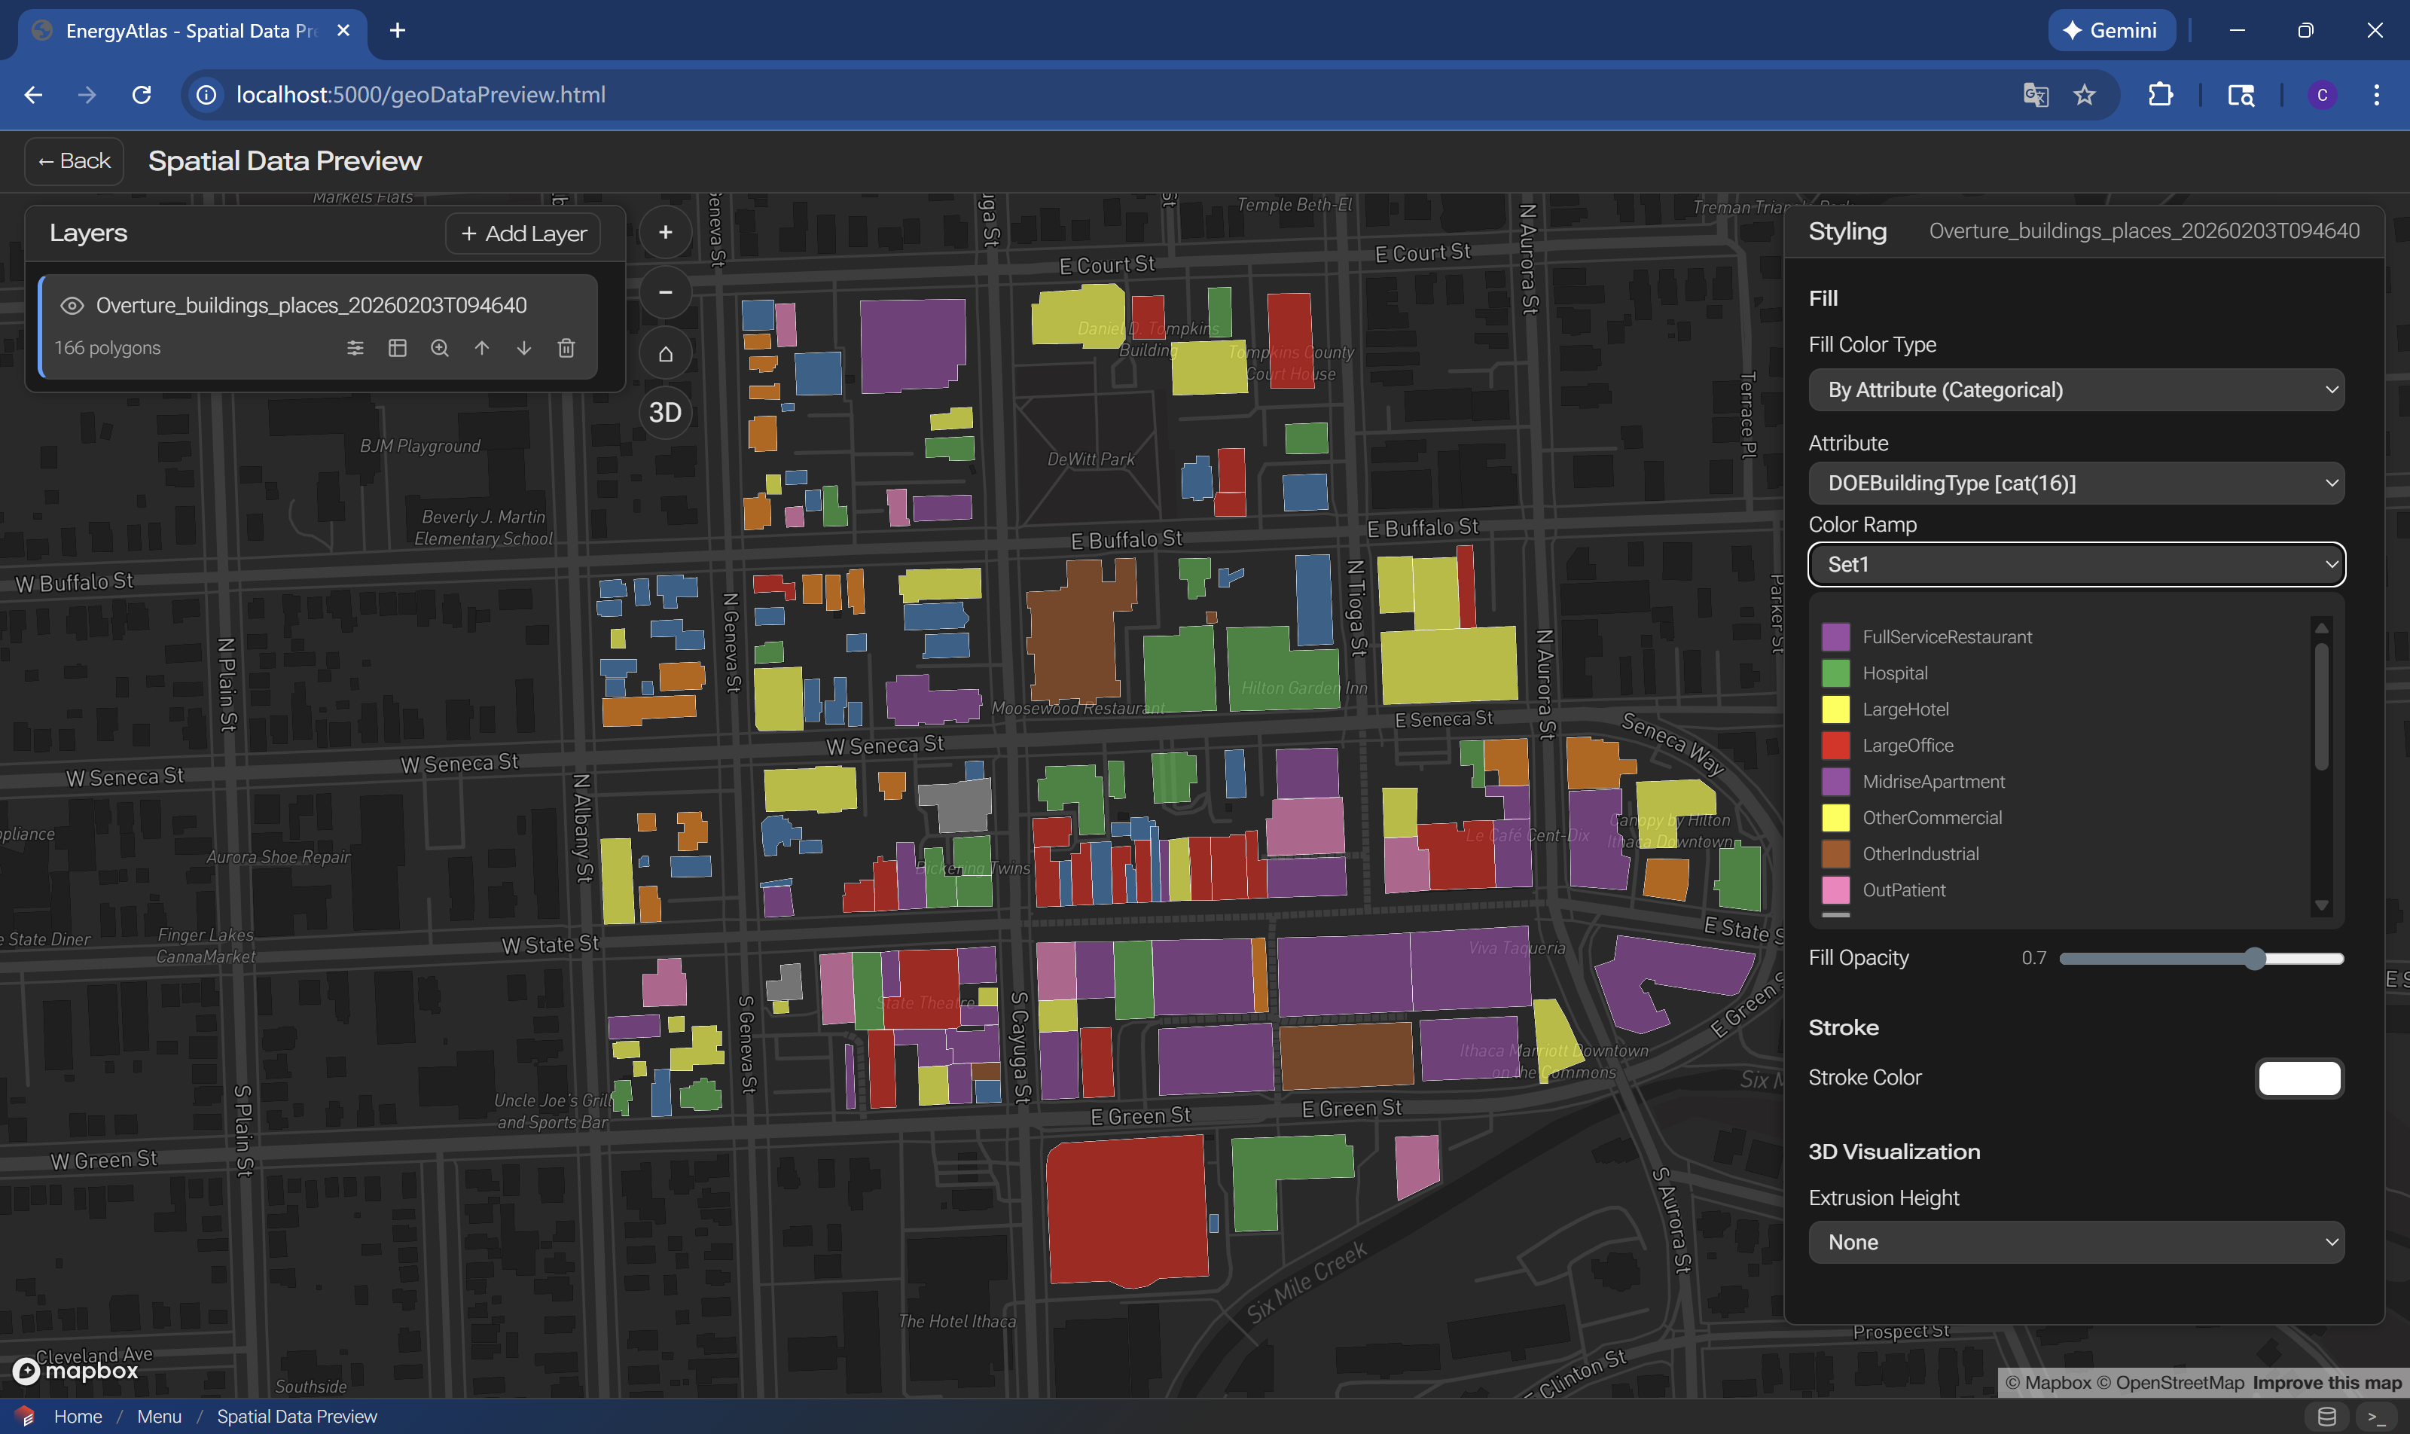Toggle visibility of the Overture buildings layer
This screenshot has height=1434, width=2410.
(72, 304)
